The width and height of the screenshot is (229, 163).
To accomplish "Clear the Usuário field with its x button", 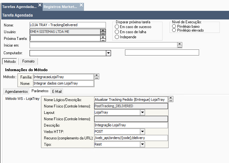I will pyautogui.click(x=103, y=30).
